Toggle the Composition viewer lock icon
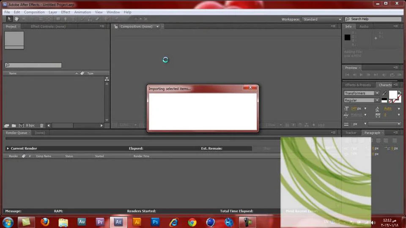The height and width of the screenshot is (228, 406). (116, 26)
